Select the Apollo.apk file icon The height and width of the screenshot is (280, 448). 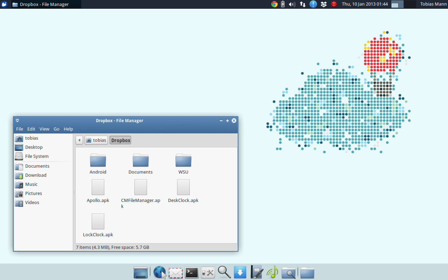pos(98,187)
